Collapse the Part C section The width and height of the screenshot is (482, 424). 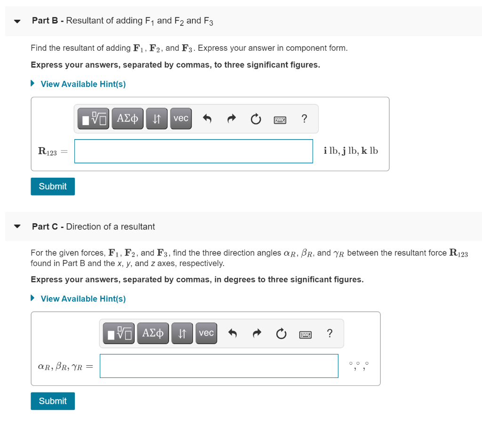[x=17, y=227]
